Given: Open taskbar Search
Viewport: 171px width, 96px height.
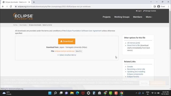Looking at the screenshot, I should (x=55, y=93).
